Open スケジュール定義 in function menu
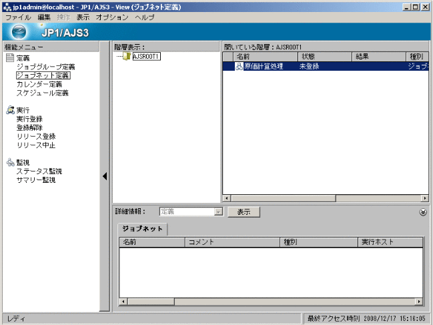Image resolution: width=433 pixels, height=325 pixels. click(x=43, y=93)
